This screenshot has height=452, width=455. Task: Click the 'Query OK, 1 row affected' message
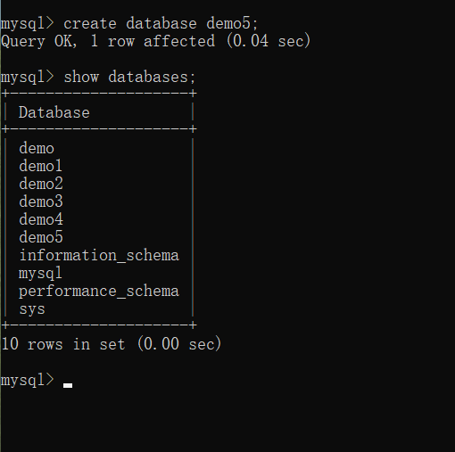pyautogui.click(x=108, y=41)
